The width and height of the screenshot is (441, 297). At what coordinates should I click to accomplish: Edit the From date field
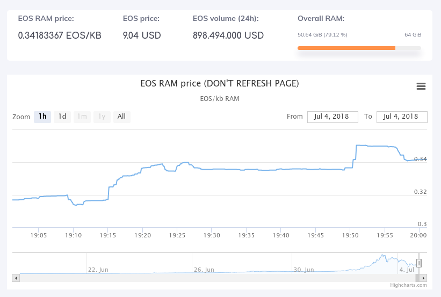click(x=332, y=117)
